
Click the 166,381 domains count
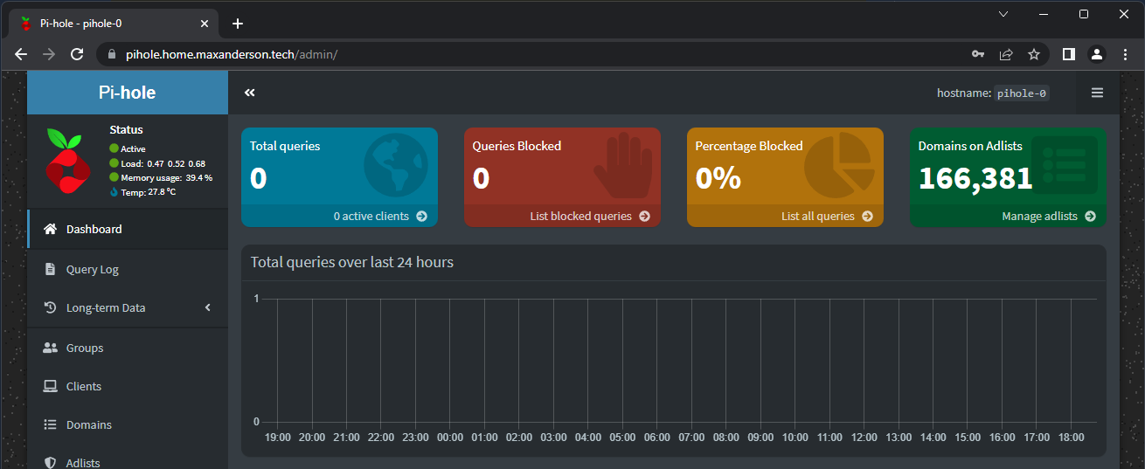[975, 178]
